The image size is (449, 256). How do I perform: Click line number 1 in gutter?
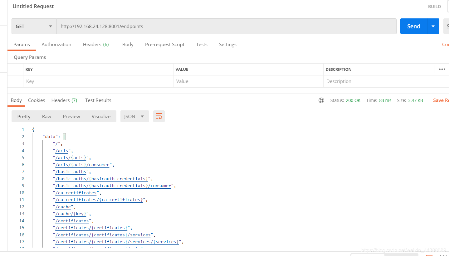pos(23,129)
